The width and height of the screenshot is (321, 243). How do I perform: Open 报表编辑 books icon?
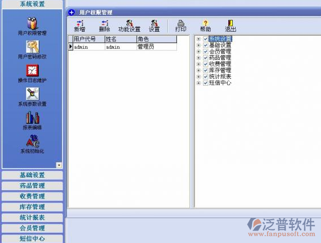tap(32, 118)
